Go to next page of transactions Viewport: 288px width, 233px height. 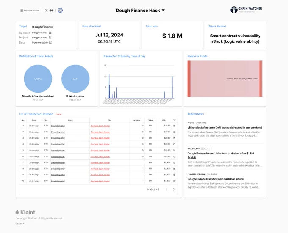point(174,189)
